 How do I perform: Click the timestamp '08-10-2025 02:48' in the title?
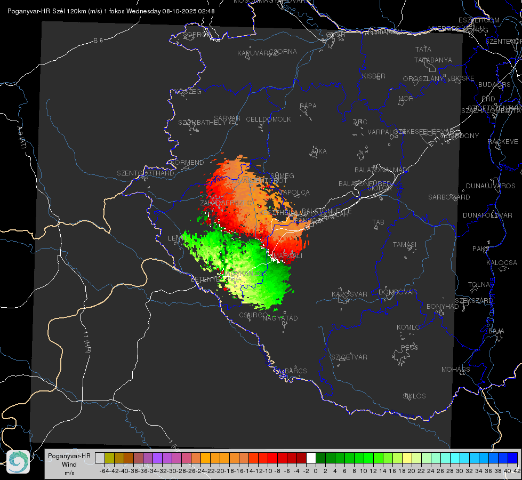188,11
